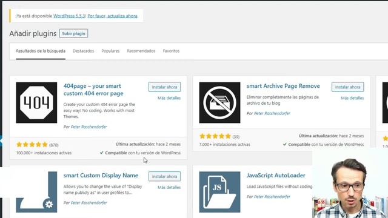Click the smart Archive Page Remove icon
The width and height of the screenshot is (388, 218).
[x=219, y=102]
